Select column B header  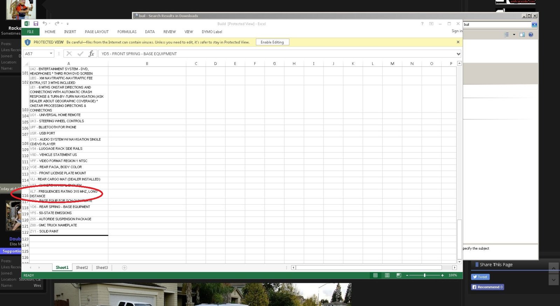pyautogui.click(x=147, y=64)
